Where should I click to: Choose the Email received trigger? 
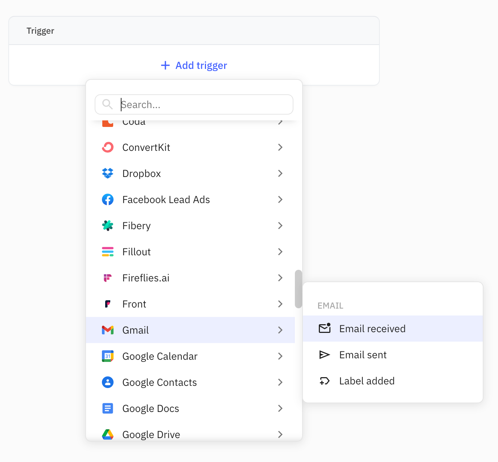tap(393, 329)
